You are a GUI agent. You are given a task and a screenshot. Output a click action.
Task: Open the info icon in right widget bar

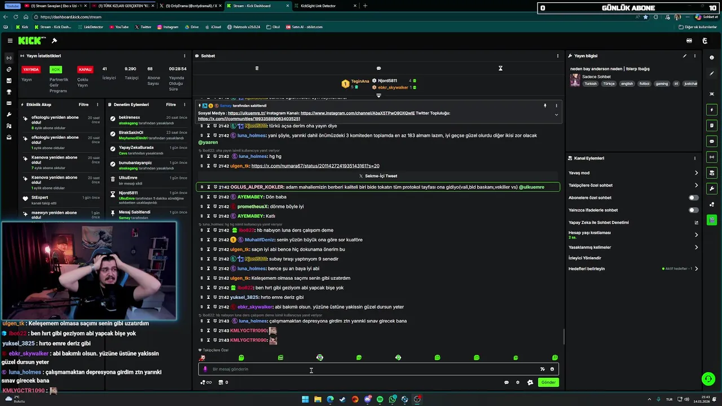pos(712,58)
